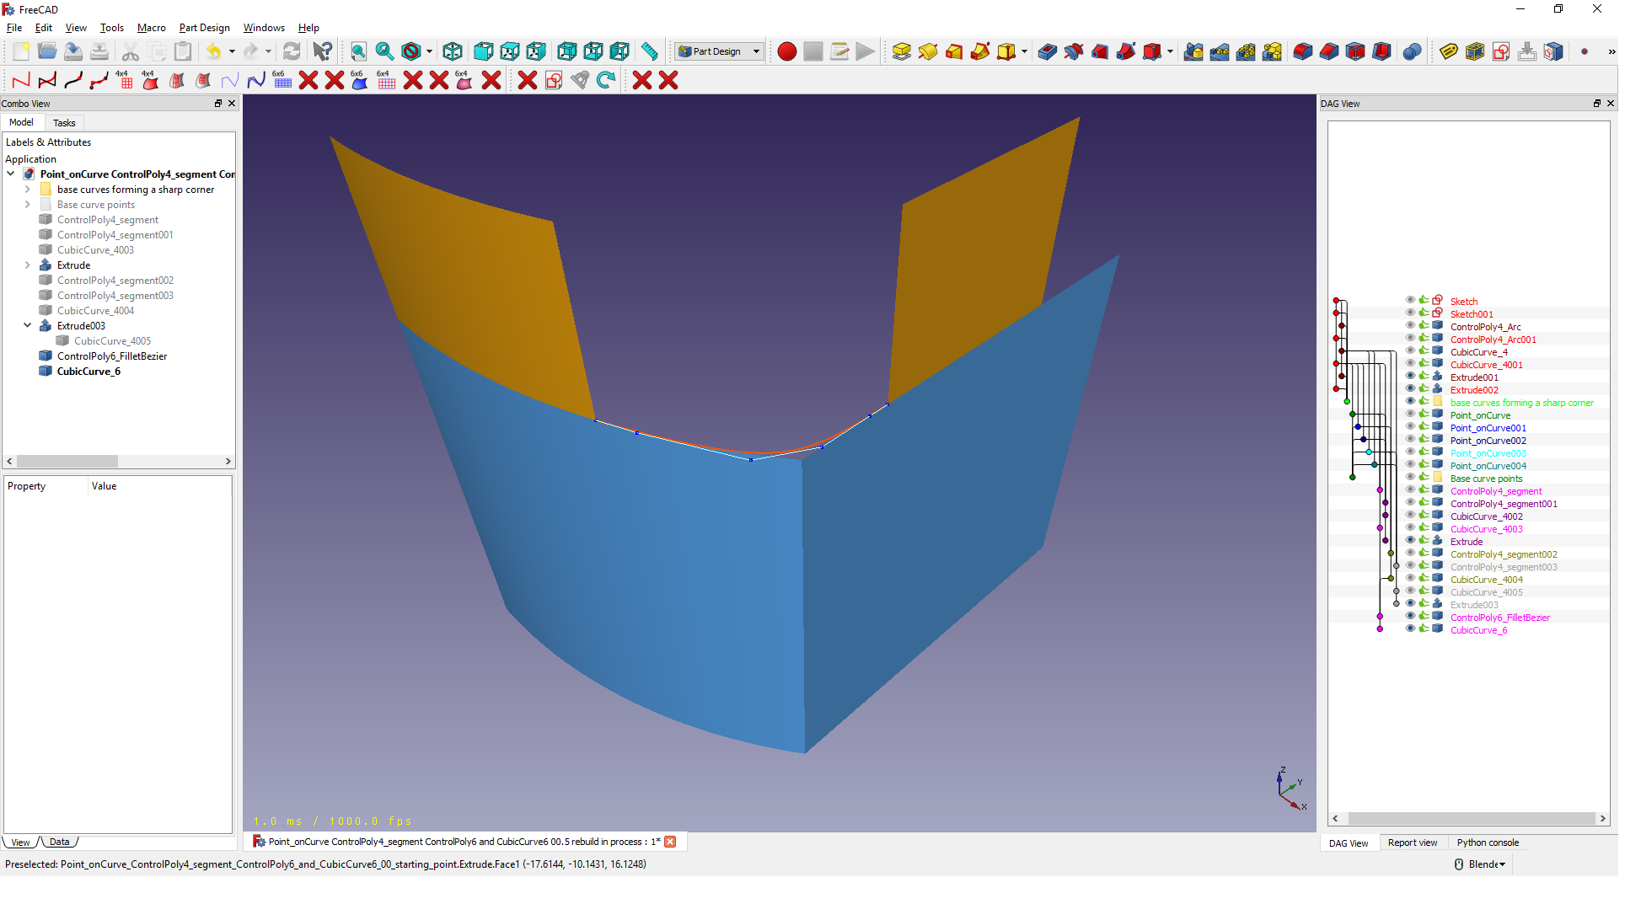The height and width of the screenshot is (920, 1625).
Task: Toggle visibility eye of Sketch in DAG View
Action: click(x=1410, y=301)
